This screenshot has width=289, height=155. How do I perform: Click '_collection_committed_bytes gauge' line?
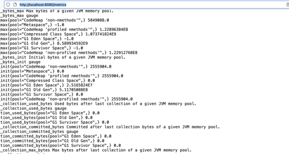pyautogui.click(x=39, y=131)
